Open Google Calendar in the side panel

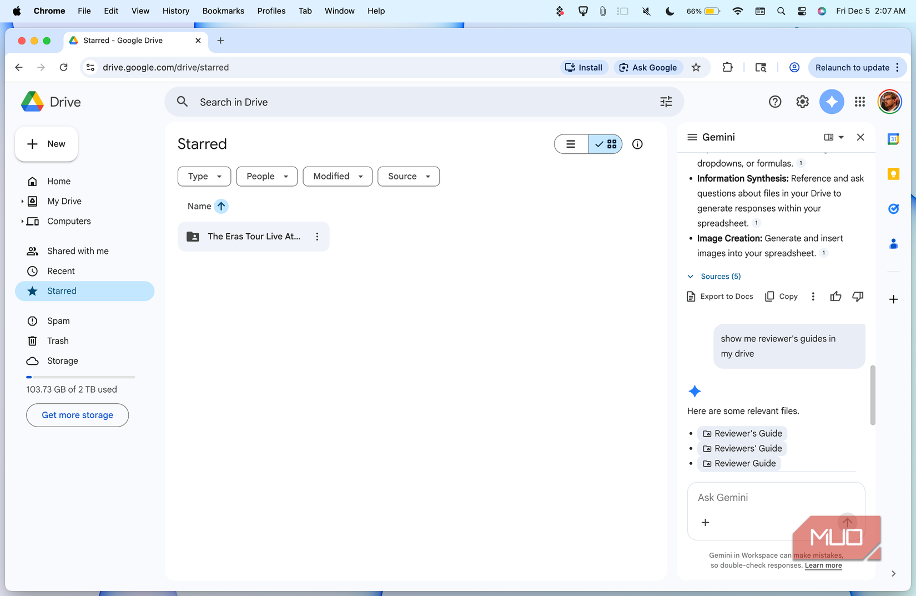pos(893,139)
